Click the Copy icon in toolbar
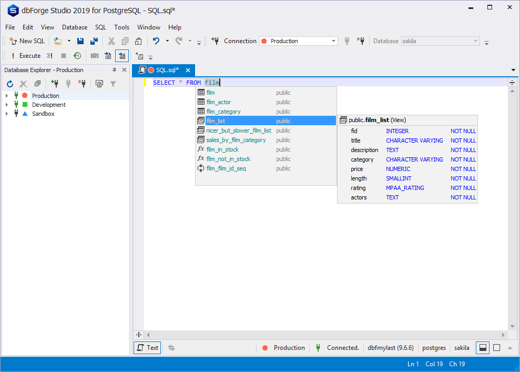Viewport: 520px width, 372px height. pos(125,41)
